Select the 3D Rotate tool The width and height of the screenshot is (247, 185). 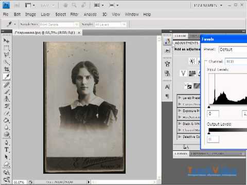[6, 172]
